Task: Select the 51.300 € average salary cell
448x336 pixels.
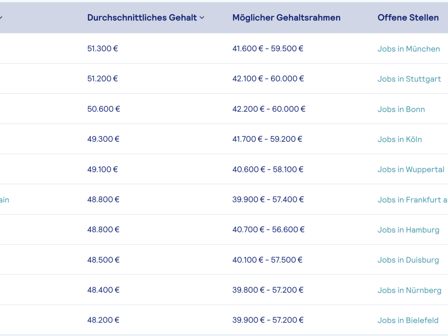Action: [x=103, y=48]
